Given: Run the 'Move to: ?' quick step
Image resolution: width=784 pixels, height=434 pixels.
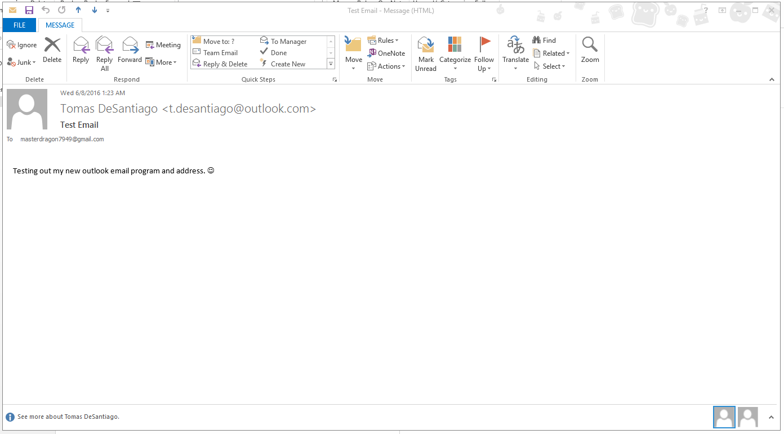Looking at the screenshot, I should point(214,41).
